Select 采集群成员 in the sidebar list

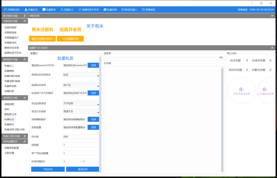point(10,43)
